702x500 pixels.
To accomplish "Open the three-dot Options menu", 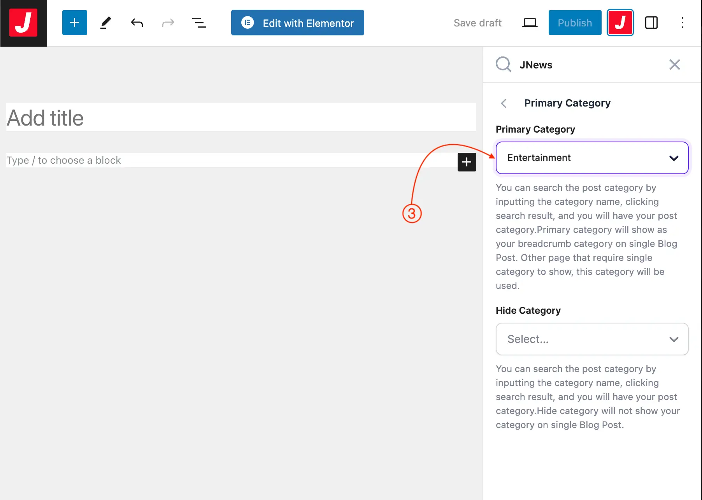I will (x=682, y=23).
